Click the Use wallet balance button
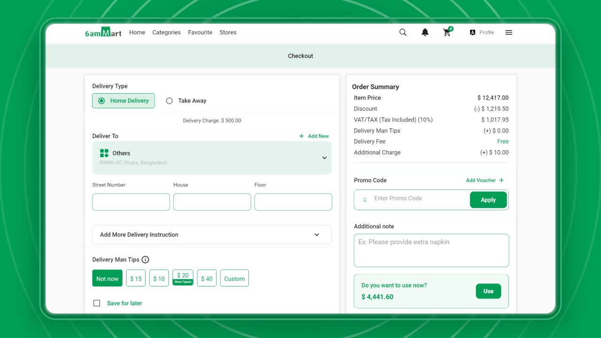 (488, 291)
